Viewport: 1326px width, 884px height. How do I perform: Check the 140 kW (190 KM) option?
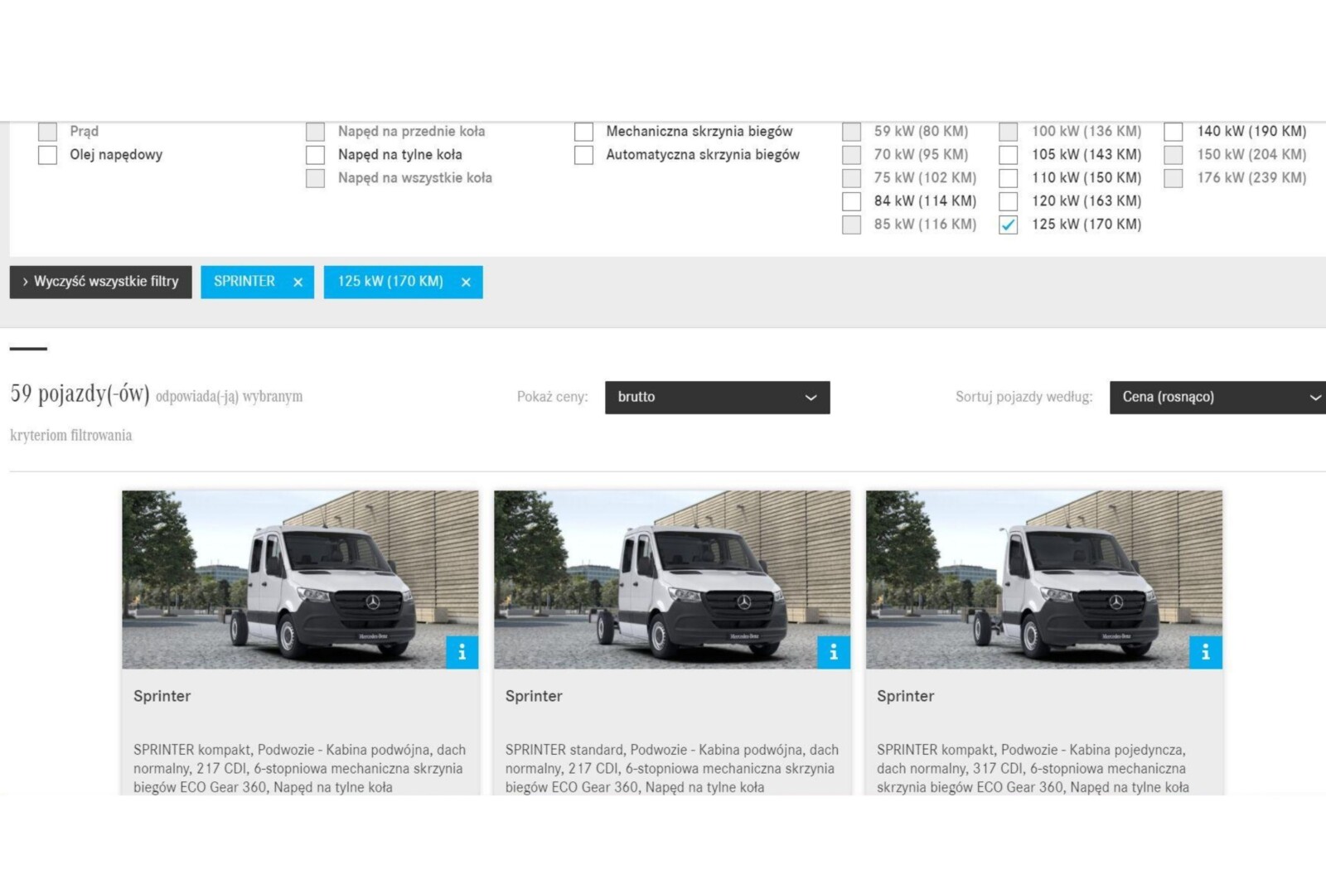click(1173, 132)
